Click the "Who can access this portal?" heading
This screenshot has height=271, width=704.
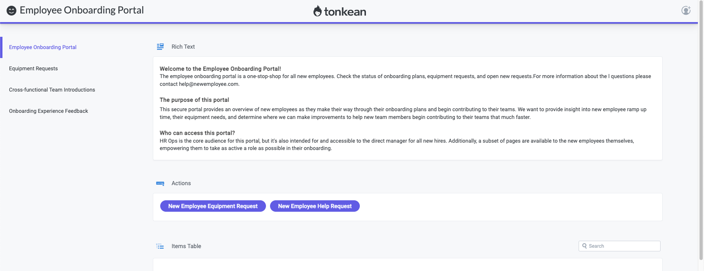197,133
